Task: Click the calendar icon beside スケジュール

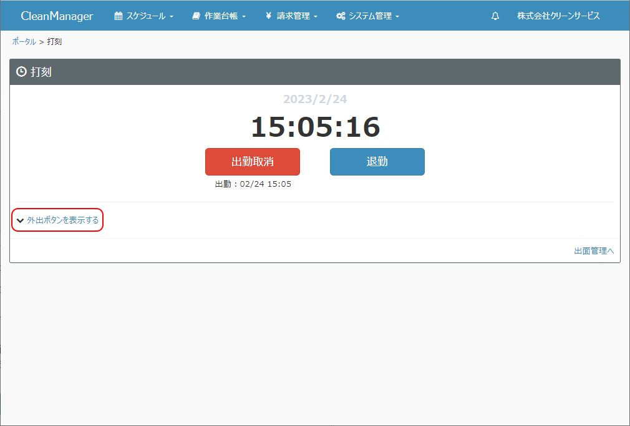Action: [119, 16]
